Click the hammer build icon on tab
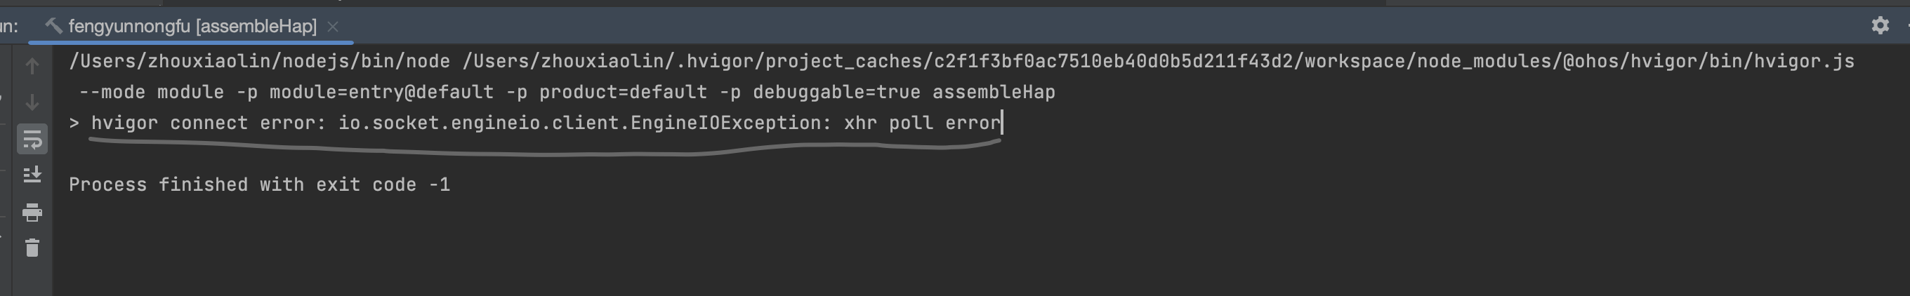 point(53,26)
